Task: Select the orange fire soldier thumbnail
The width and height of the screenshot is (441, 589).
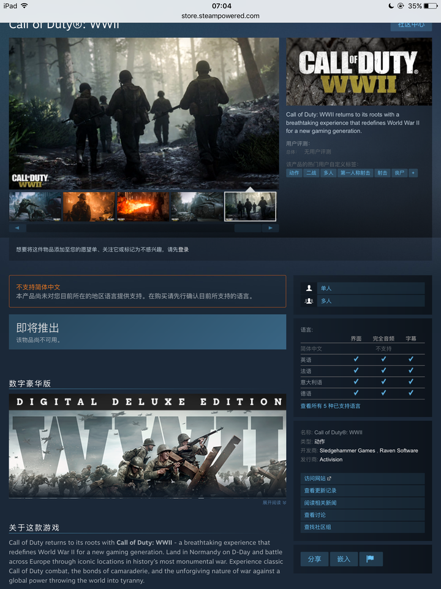Action: click(x=89, y=207)
